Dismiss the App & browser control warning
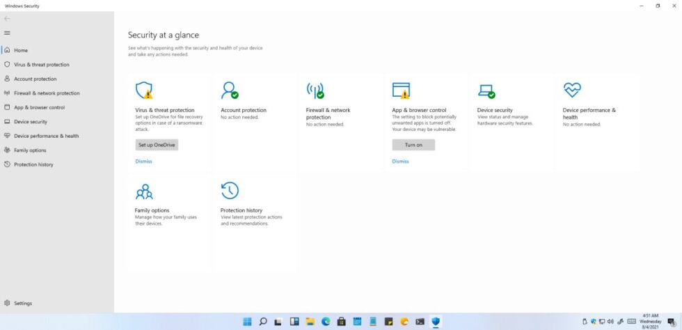The width and height of the screenshot is (682, 330). tap(400, 161)
